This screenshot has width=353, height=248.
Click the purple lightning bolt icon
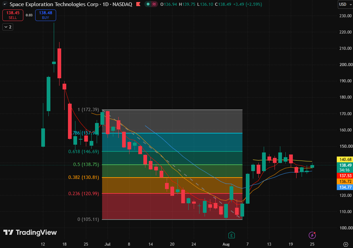(312, 235)
